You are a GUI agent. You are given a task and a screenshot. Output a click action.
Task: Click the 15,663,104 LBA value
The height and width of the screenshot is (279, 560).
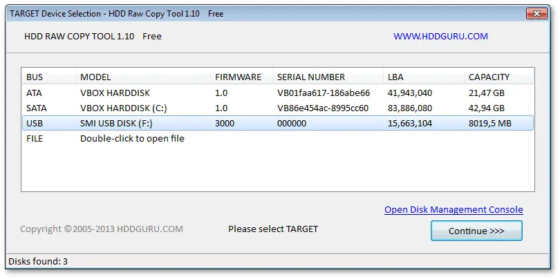coord(410,123)
